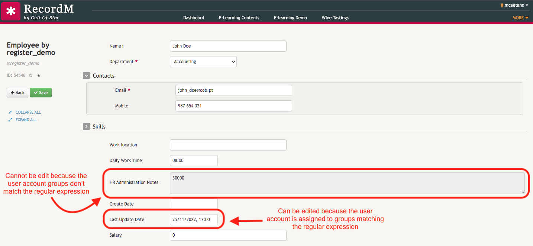The width and height of the screenshot is (533, 246).
Task: Open the Department dropdown
Action: tap(203, 62)
